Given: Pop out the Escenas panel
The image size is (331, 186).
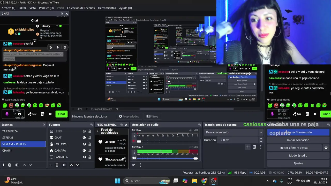Looking at the screenshot, I should tap(44, 125).
